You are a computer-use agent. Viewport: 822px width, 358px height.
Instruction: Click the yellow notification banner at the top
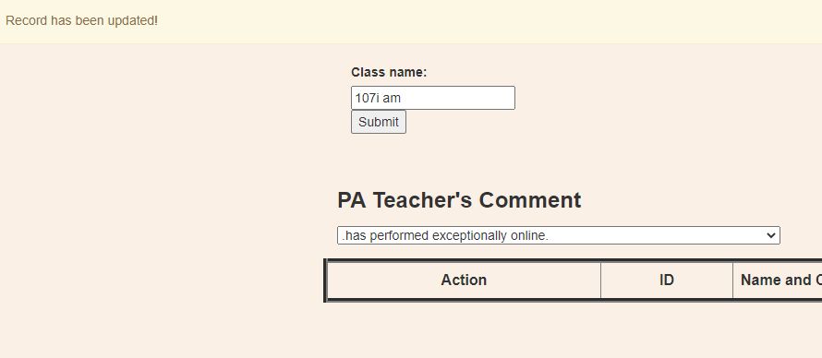click(x=411, y=21)
